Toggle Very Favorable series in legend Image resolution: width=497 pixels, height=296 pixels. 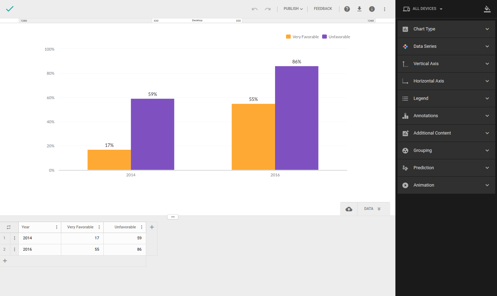click(x=302, y=37)
